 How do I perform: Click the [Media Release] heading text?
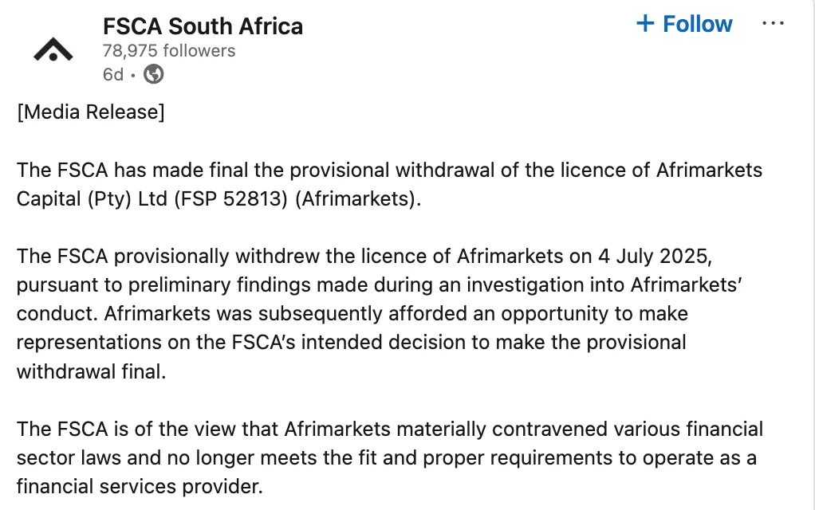coord(90,112)
